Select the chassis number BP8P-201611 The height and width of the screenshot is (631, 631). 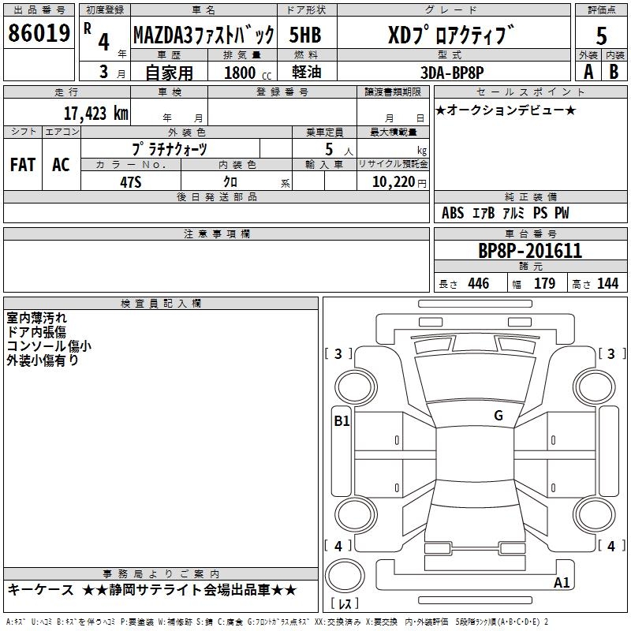[x=530, y=251]
